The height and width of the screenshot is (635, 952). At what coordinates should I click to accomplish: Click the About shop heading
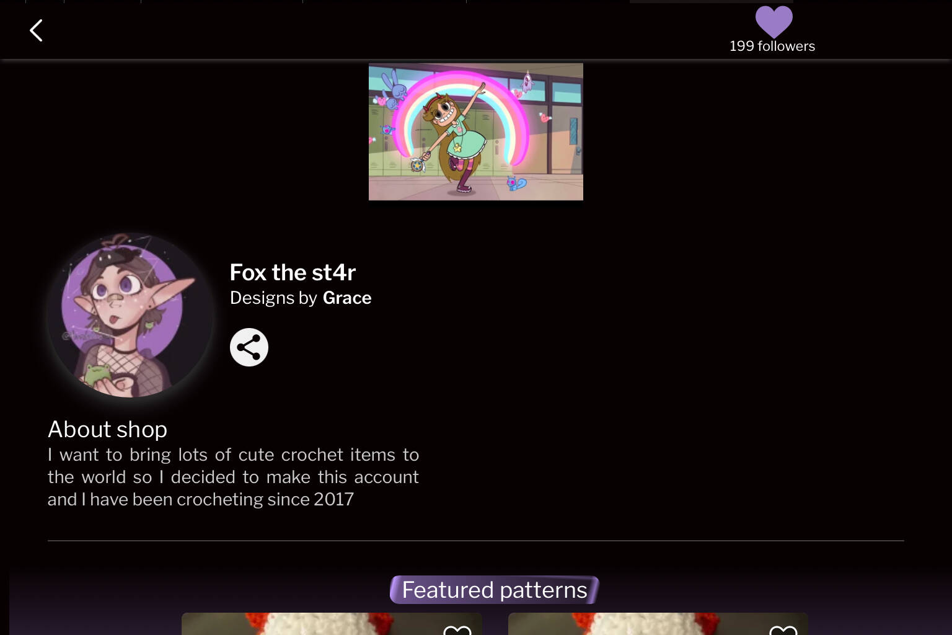click(x=108, y=429)
